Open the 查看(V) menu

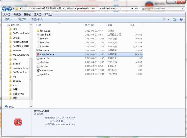28,14
